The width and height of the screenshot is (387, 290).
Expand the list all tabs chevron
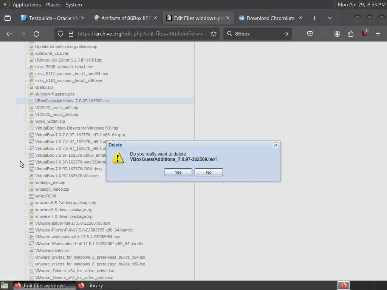coord(330,18)
